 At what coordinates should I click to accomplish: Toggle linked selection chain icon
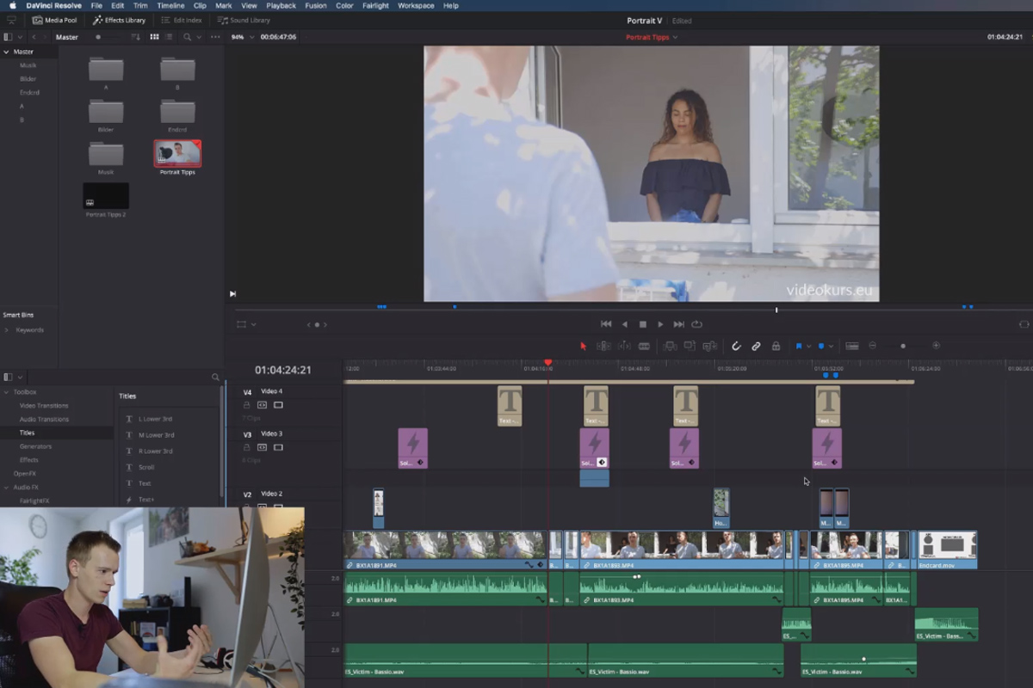point(756,346)
